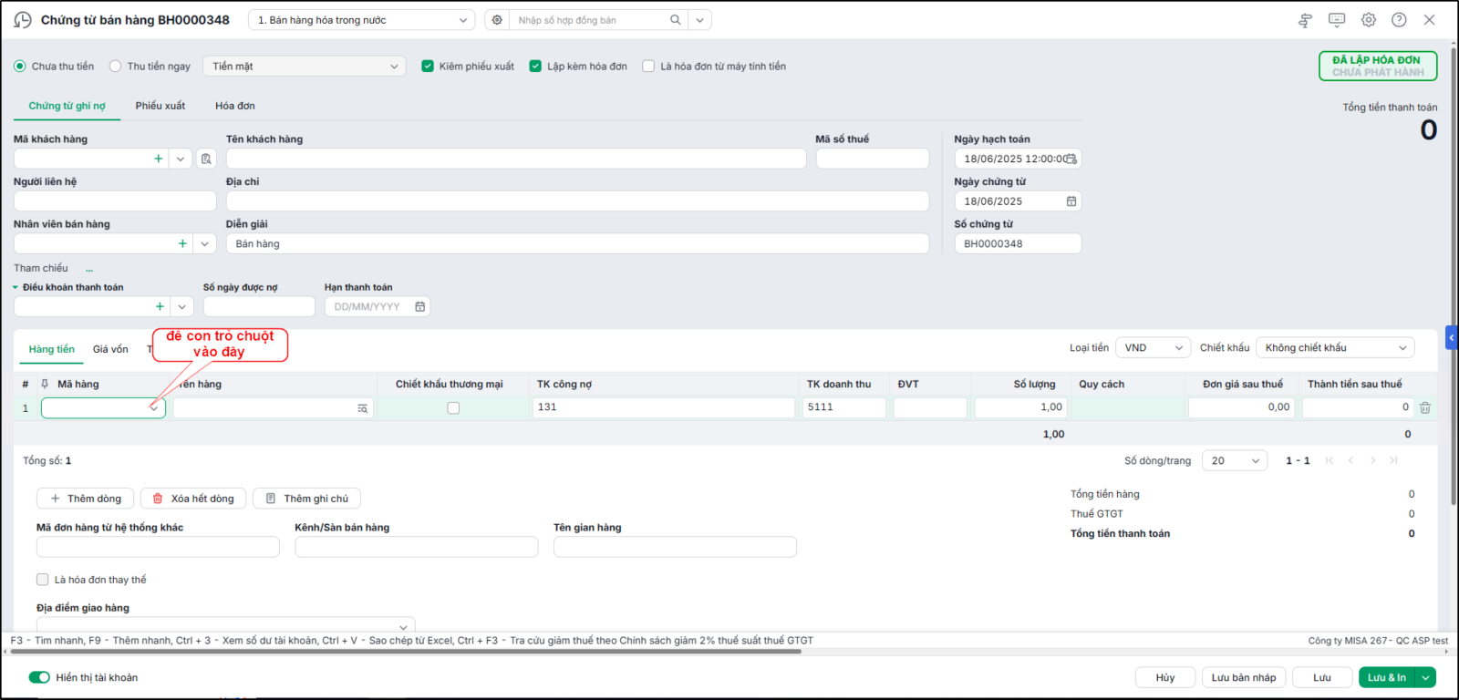Click magnifier icon in contract number field
This screenshot has width=1459, height=700.
[676, 20]
